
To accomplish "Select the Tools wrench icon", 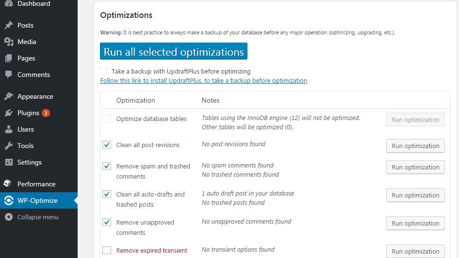I will click(x=9, y=146).
